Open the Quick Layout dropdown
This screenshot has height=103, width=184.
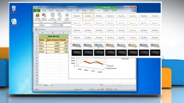(x=67, y=17)
